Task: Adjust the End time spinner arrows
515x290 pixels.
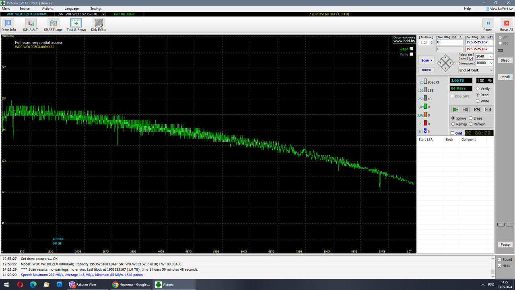Action: click(x=432, y=42)
